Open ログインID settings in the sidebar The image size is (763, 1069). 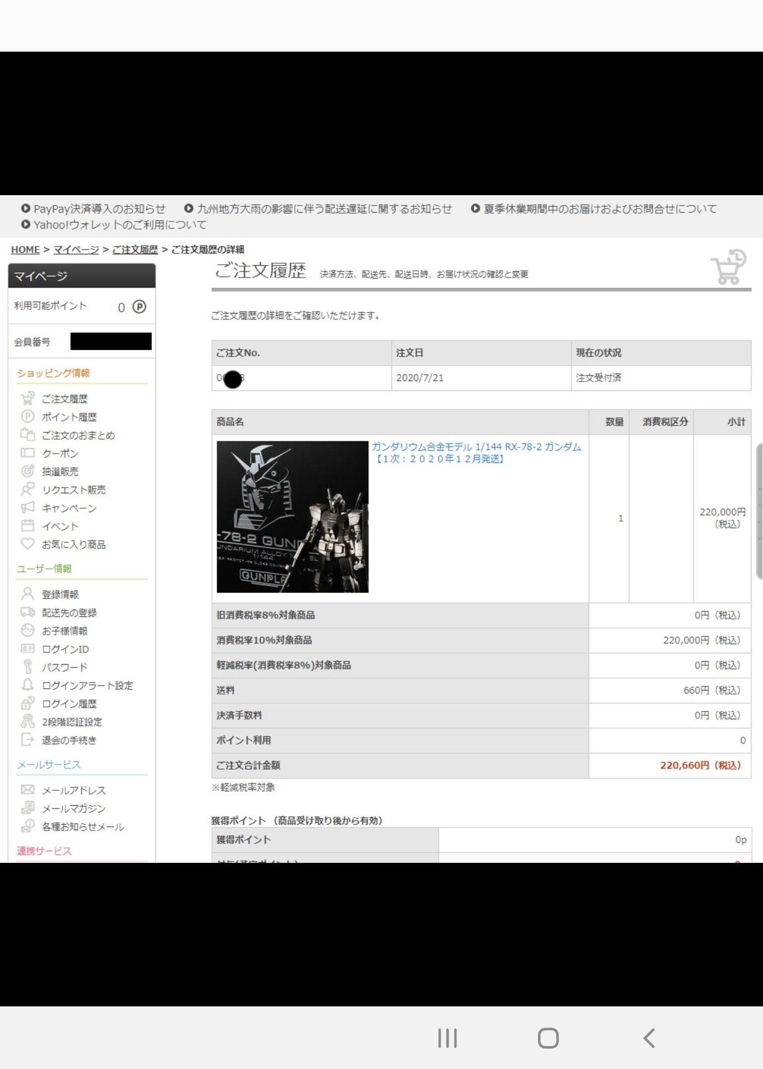click(65, 649)
